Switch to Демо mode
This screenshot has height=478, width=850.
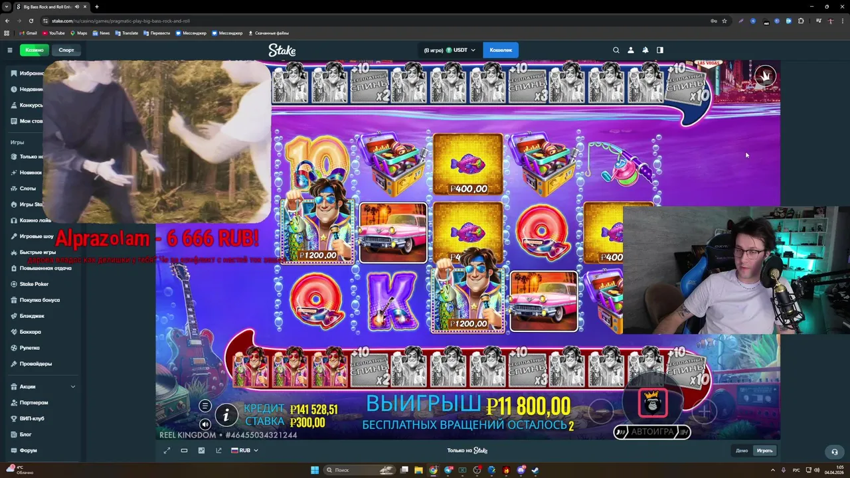[742, 451]
